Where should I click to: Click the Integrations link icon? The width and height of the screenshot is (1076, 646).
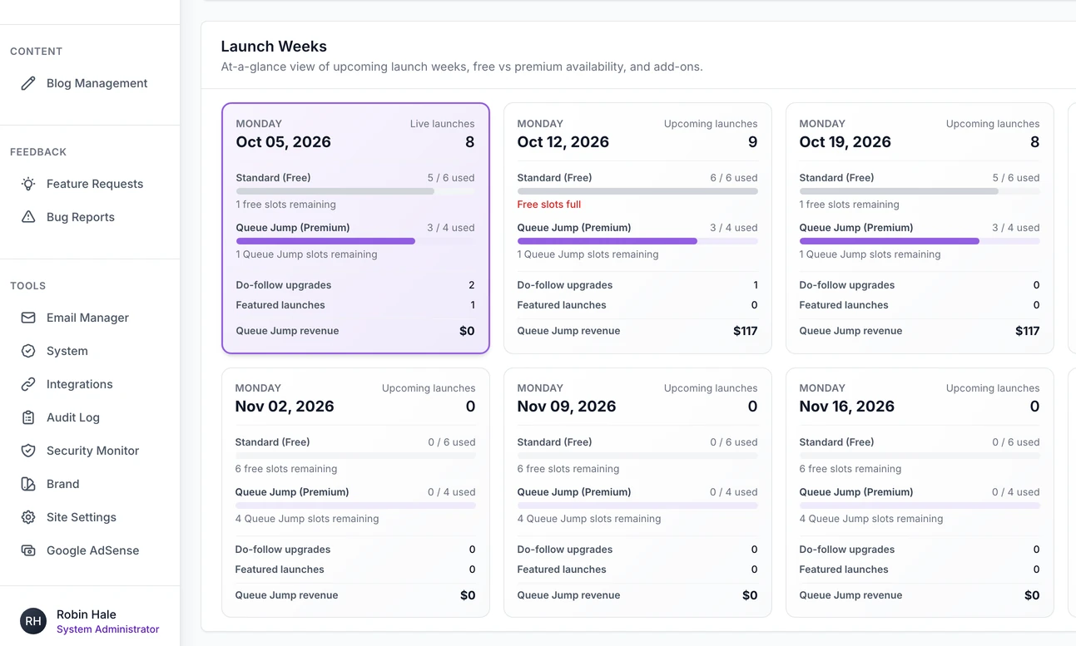pyautogui.click(x=28, y=384)
